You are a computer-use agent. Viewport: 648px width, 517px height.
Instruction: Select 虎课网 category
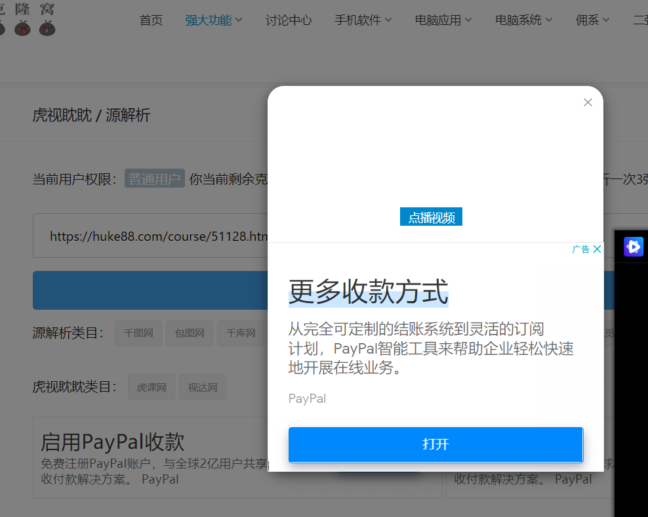coord(152,387)
